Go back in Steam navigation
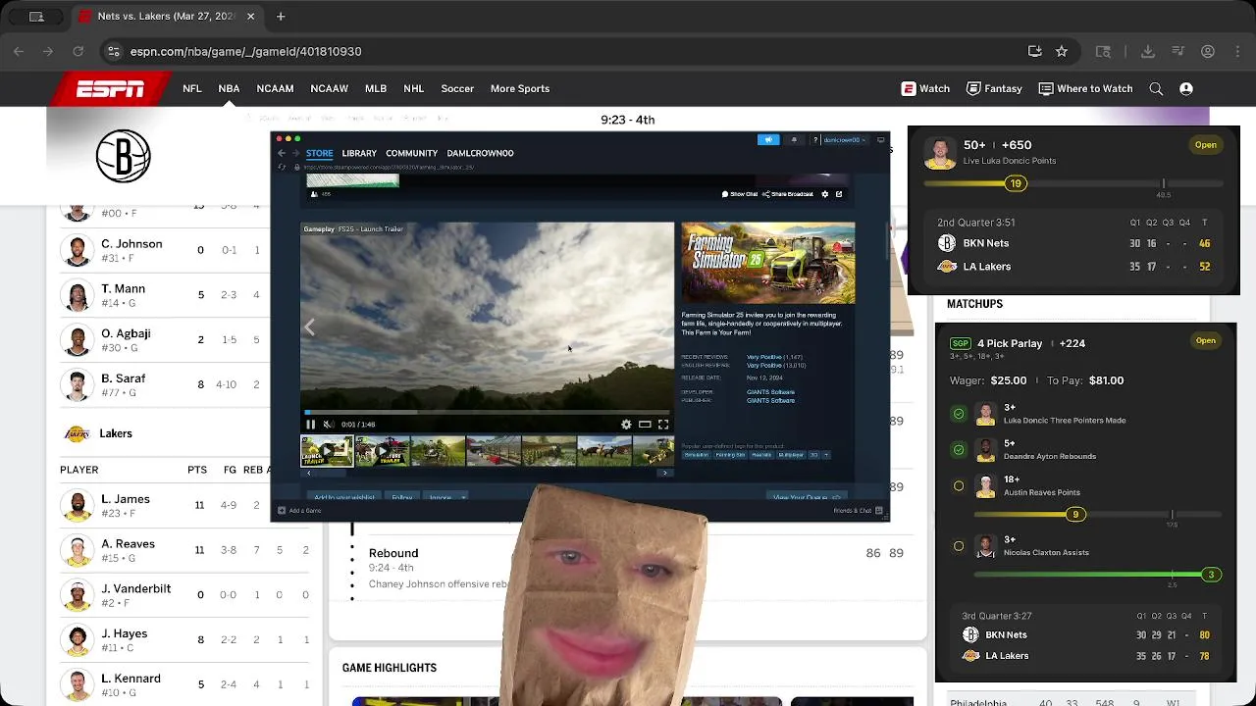 282,153
